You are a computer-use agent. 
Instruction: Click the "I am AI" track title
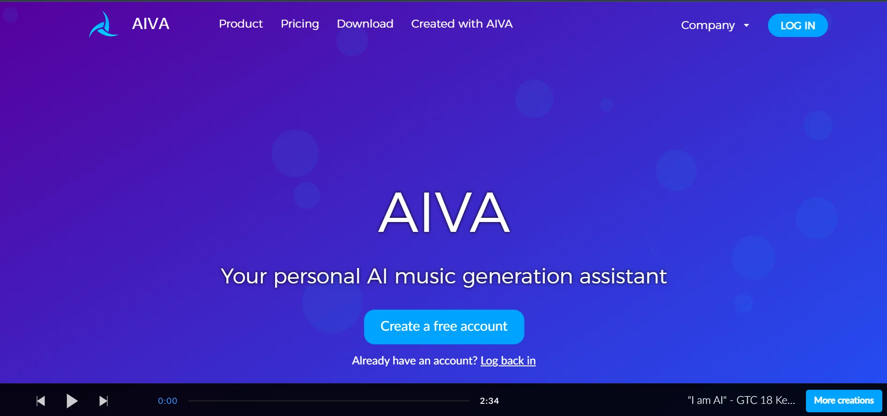(x=741, y=400)
